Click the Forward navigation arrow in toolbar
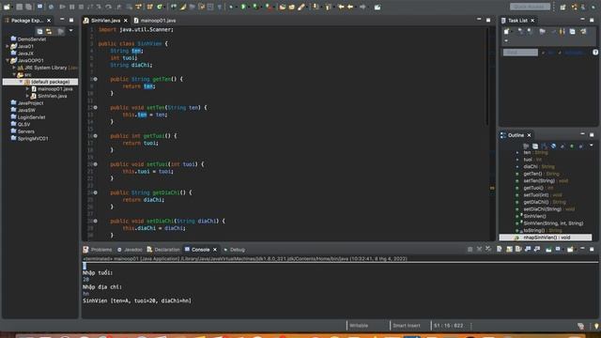Screen dimensions: 601x338 tap(362, 7)
